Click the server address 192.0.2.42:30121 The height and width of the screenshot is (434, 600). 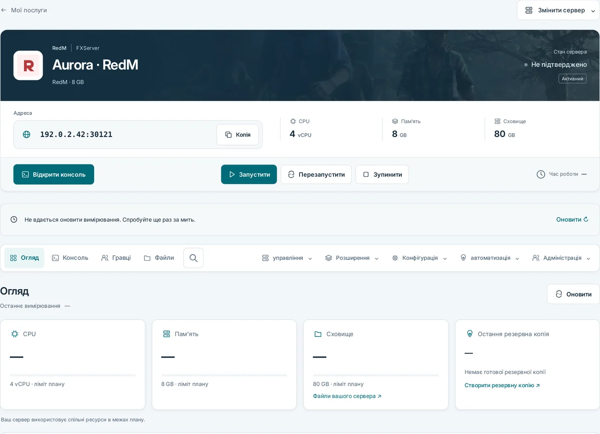click(x=76, y=135)
